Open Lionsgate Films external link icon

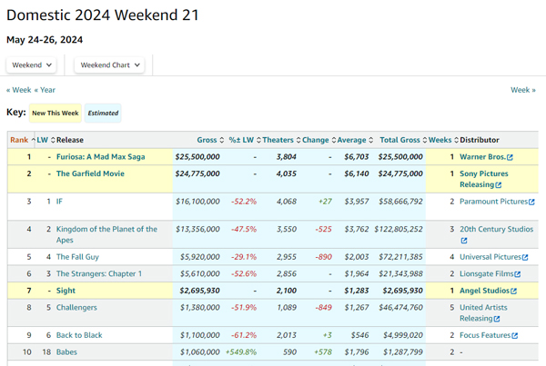point(518,274)
